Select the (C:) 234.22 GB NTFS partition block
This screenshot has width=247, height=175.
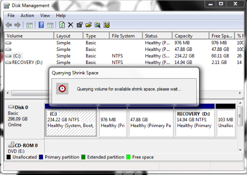tap(71, 123)
